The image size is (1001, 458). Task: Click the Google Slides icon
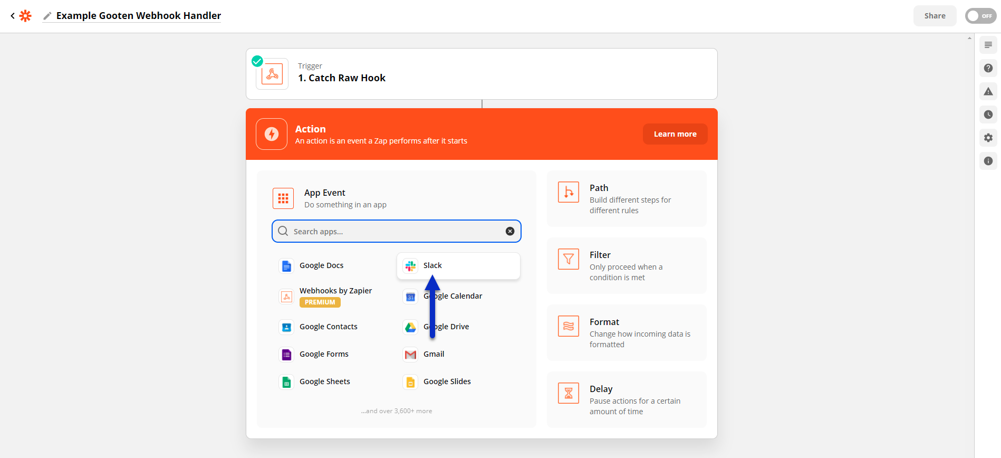[x=410, y=382]
